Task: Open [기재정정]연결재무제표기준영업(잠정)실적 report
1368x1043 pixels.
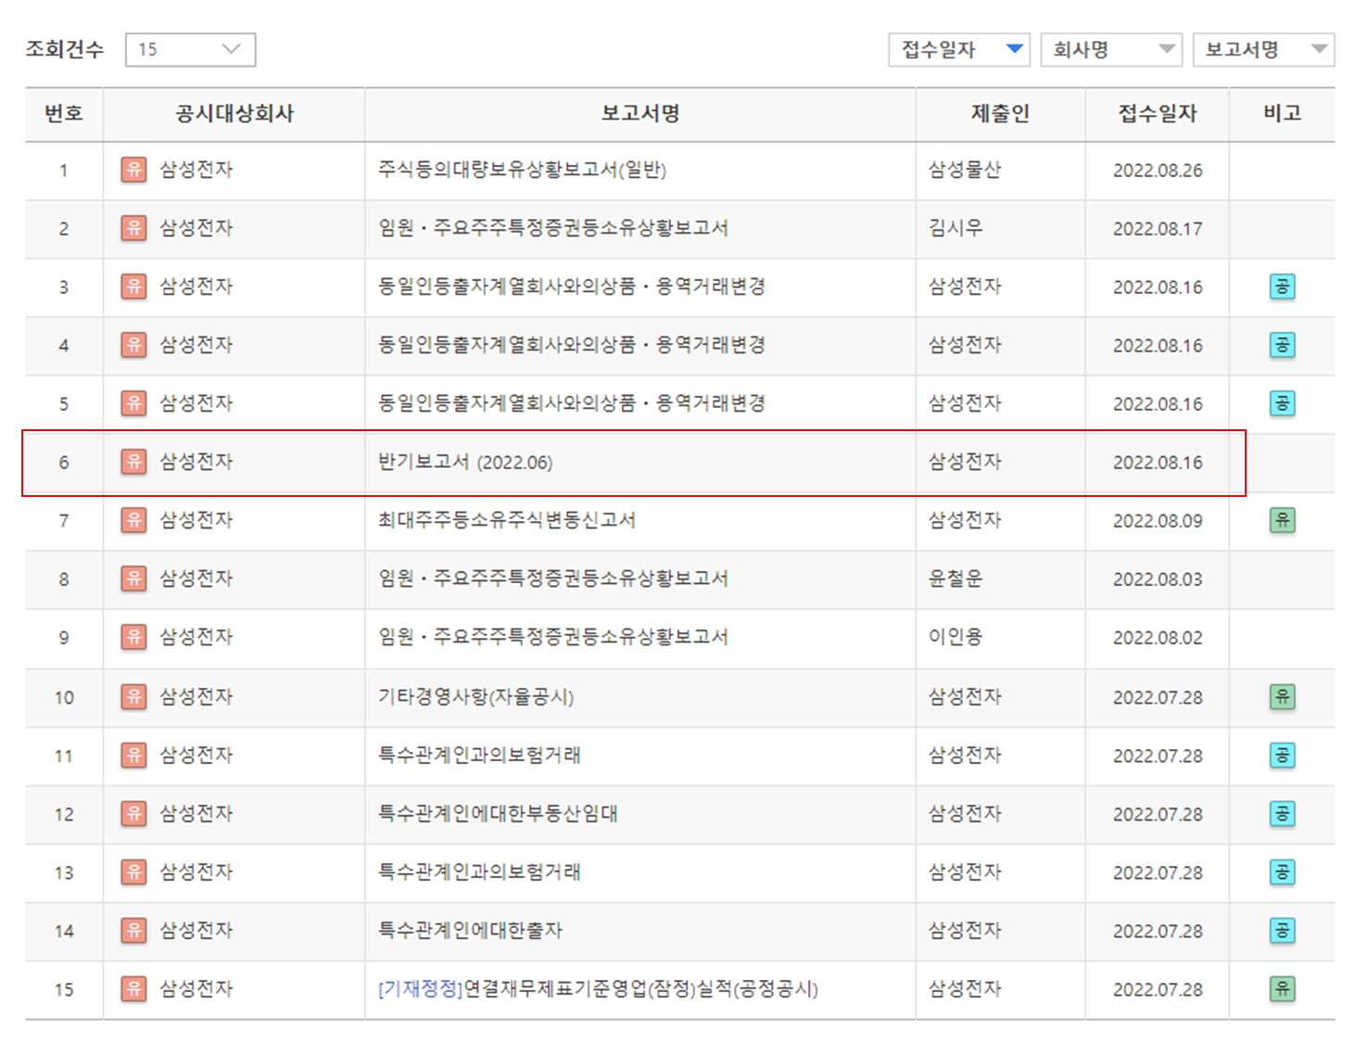Action: tap(598, 989)
